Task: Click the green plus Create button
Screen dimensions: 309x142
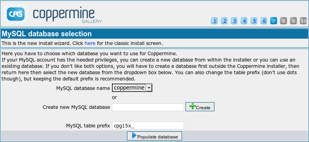Action: 200,107
